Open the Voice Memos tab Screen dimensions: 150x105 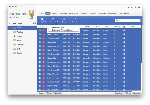(x=124, y=13)
